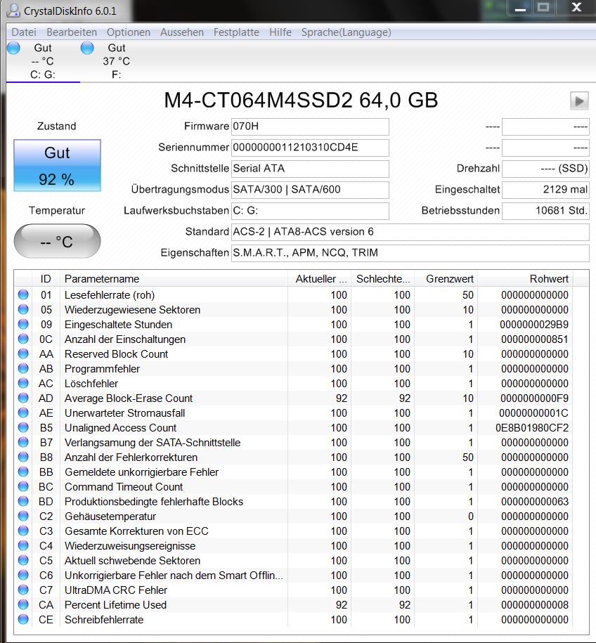Click status icon of row AA Reserved Block Count
596x643 pixels.
(x=23, y=353)
